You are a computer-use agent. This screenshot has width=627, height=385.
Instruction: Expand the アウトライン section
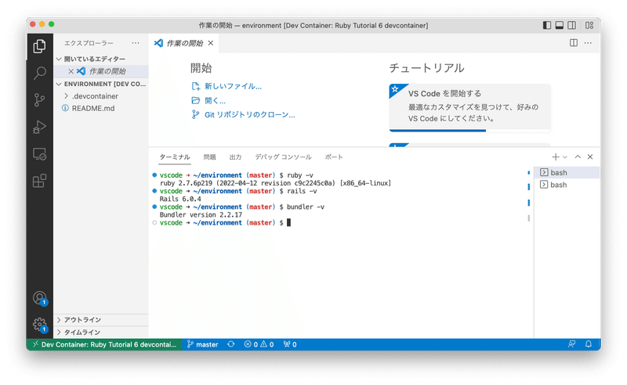[x=101, y=320]
